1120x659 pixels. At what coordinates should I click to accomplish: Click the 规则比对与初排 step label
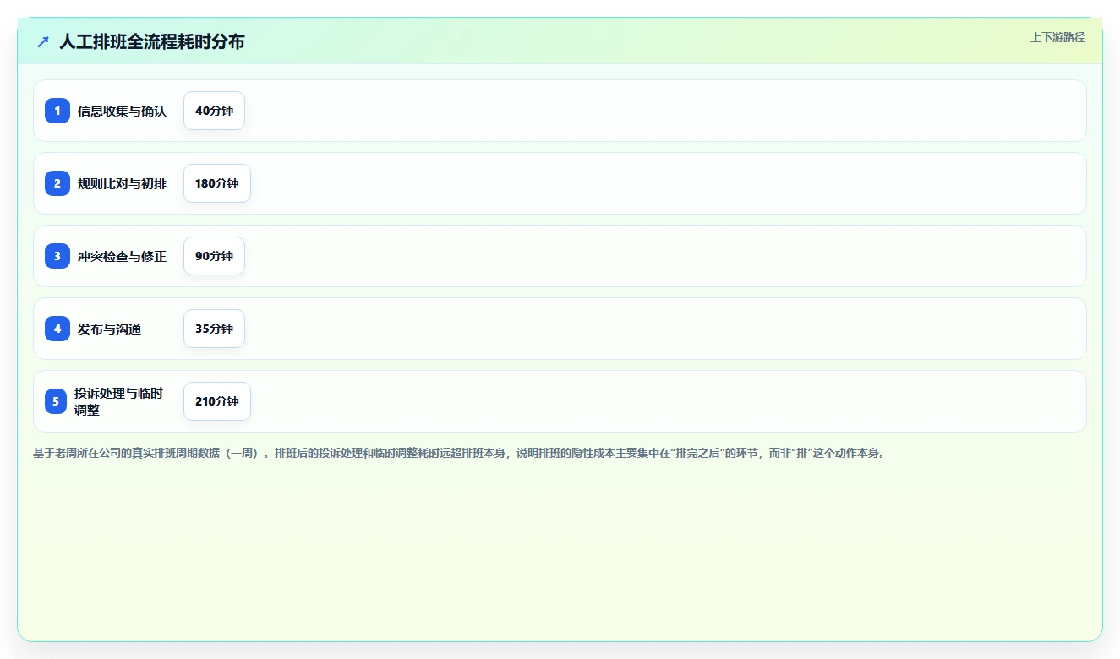(x=122, y=183)
